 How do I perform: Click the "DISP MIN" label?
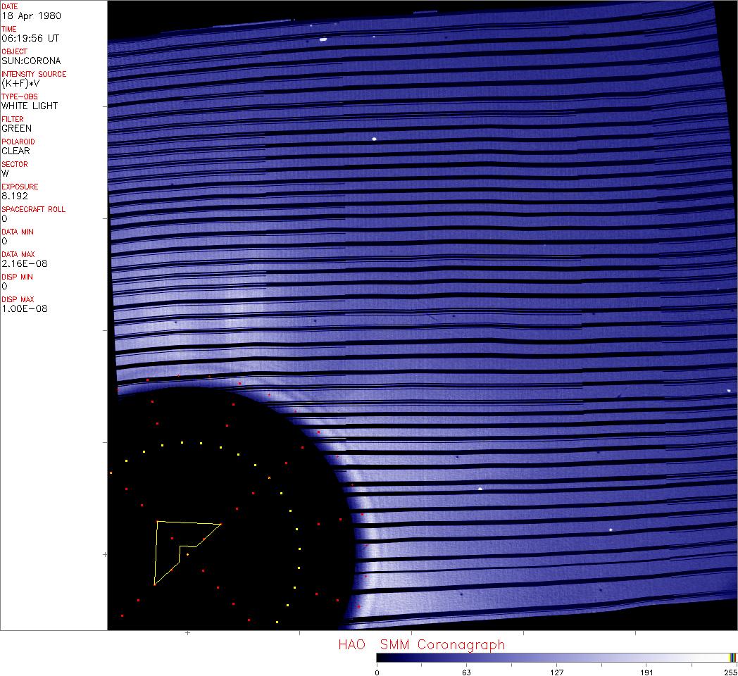(17, 277)
